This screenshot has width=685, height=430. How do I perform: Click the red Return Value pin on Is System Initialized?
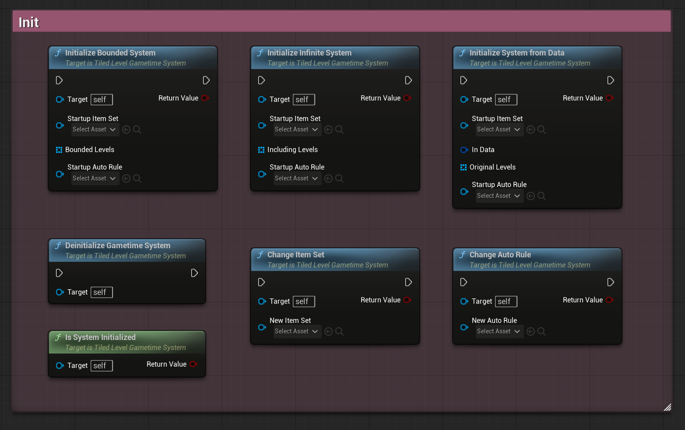pos(193,364)
